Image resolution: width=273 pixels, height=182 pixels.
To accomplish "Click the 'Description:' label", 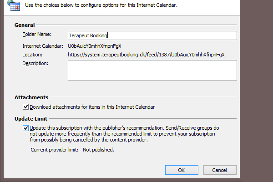I will tap(35, 63).
